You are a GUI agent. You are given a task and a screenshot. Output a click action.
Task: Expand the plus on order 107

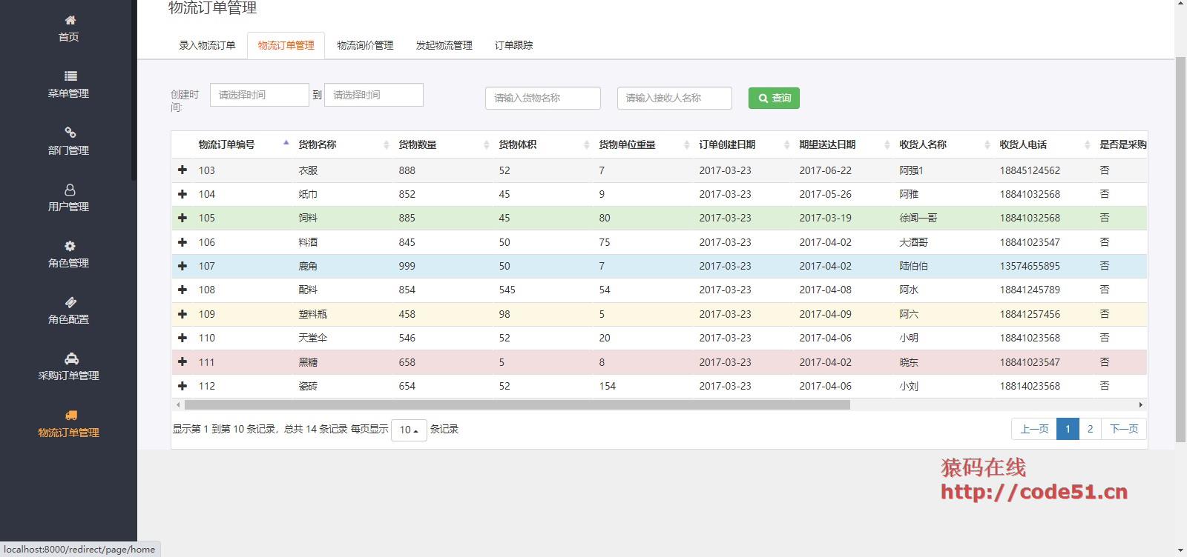coord(183,266)
